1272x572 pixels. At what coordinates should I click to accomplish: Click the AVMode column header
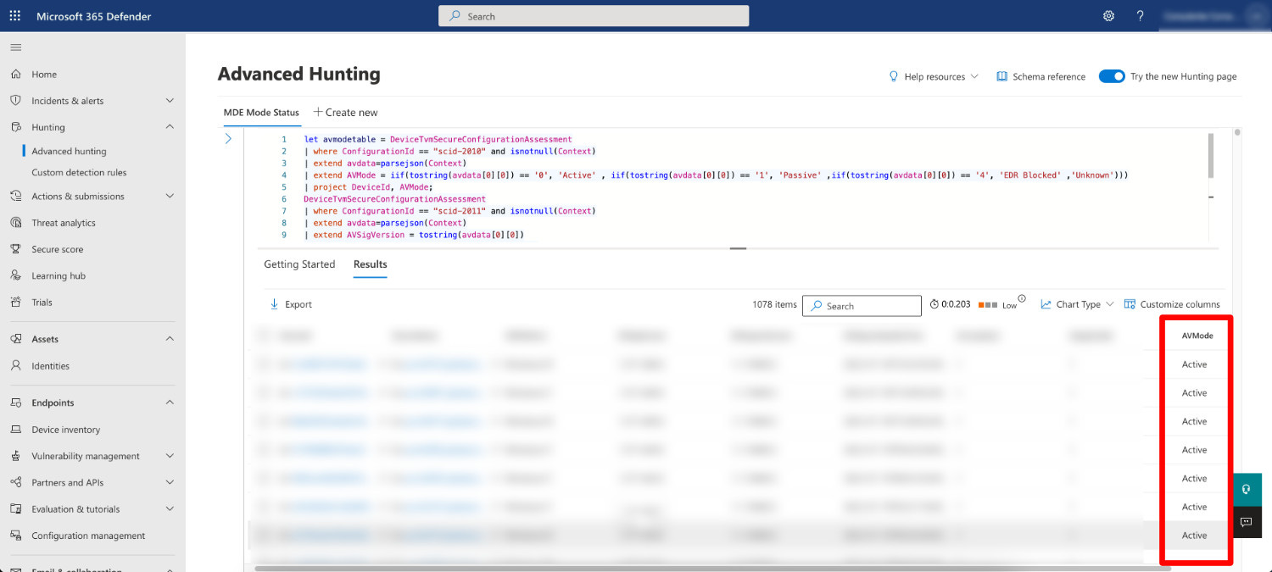tap(1197, 336)
